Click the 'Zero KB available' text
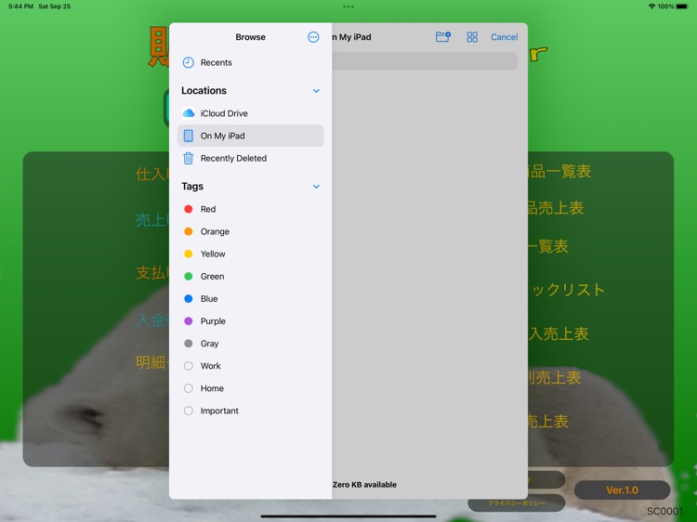 point(364,485)
